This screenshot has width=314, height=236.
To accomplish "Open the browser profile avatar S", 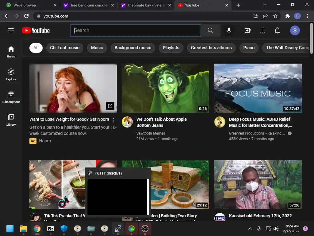I will [297, 16].
